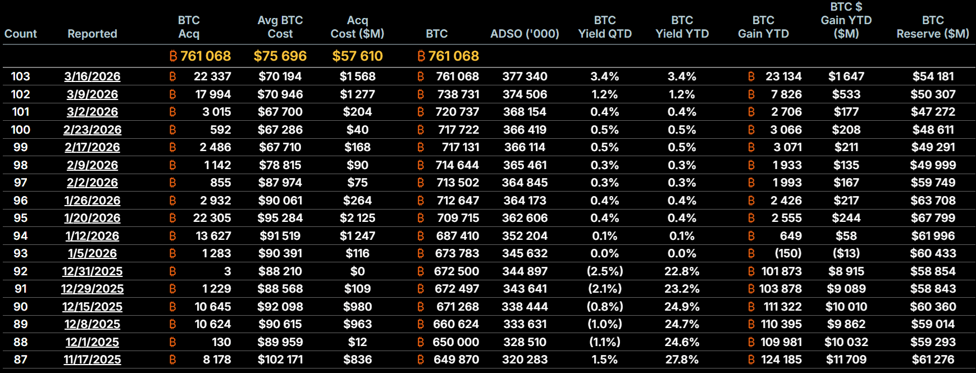The image size is (976, 373).
Task: Open the 1/20/2026 reported link
Action: pyautogui.click(x=92, y=218)
